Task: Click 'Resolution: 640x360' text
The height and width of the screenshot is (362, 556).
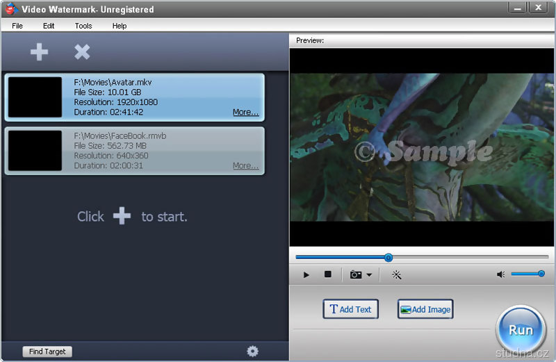Action: point(111,156)
